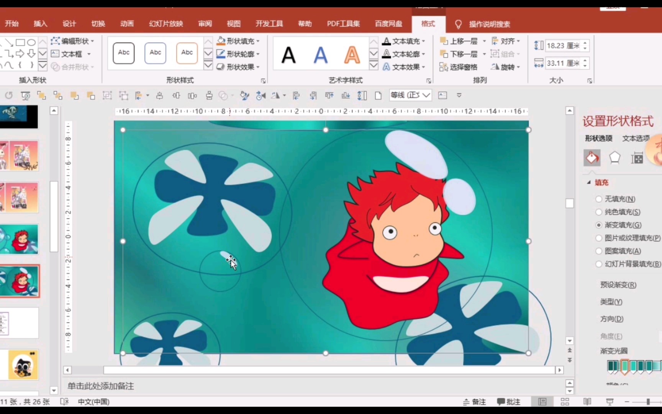Click the 批注 comments button in status bar
662x414 pixels.
tap(509, 402)
